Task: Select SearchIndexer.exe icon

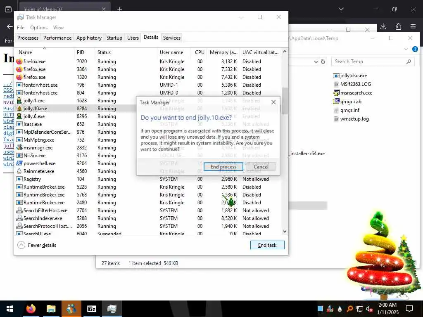Action: point(19,218)
